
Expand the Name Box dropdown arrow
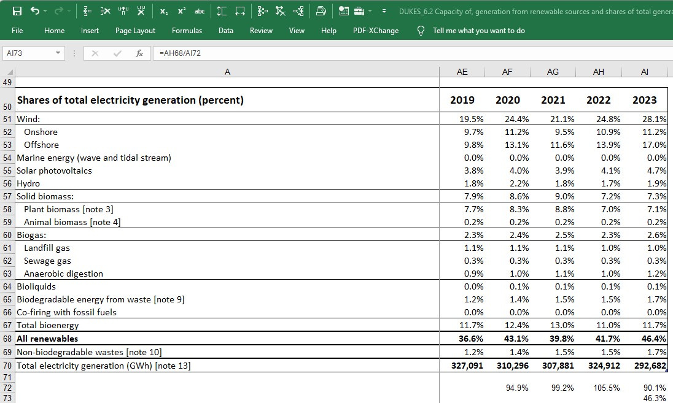click(58, 53)
